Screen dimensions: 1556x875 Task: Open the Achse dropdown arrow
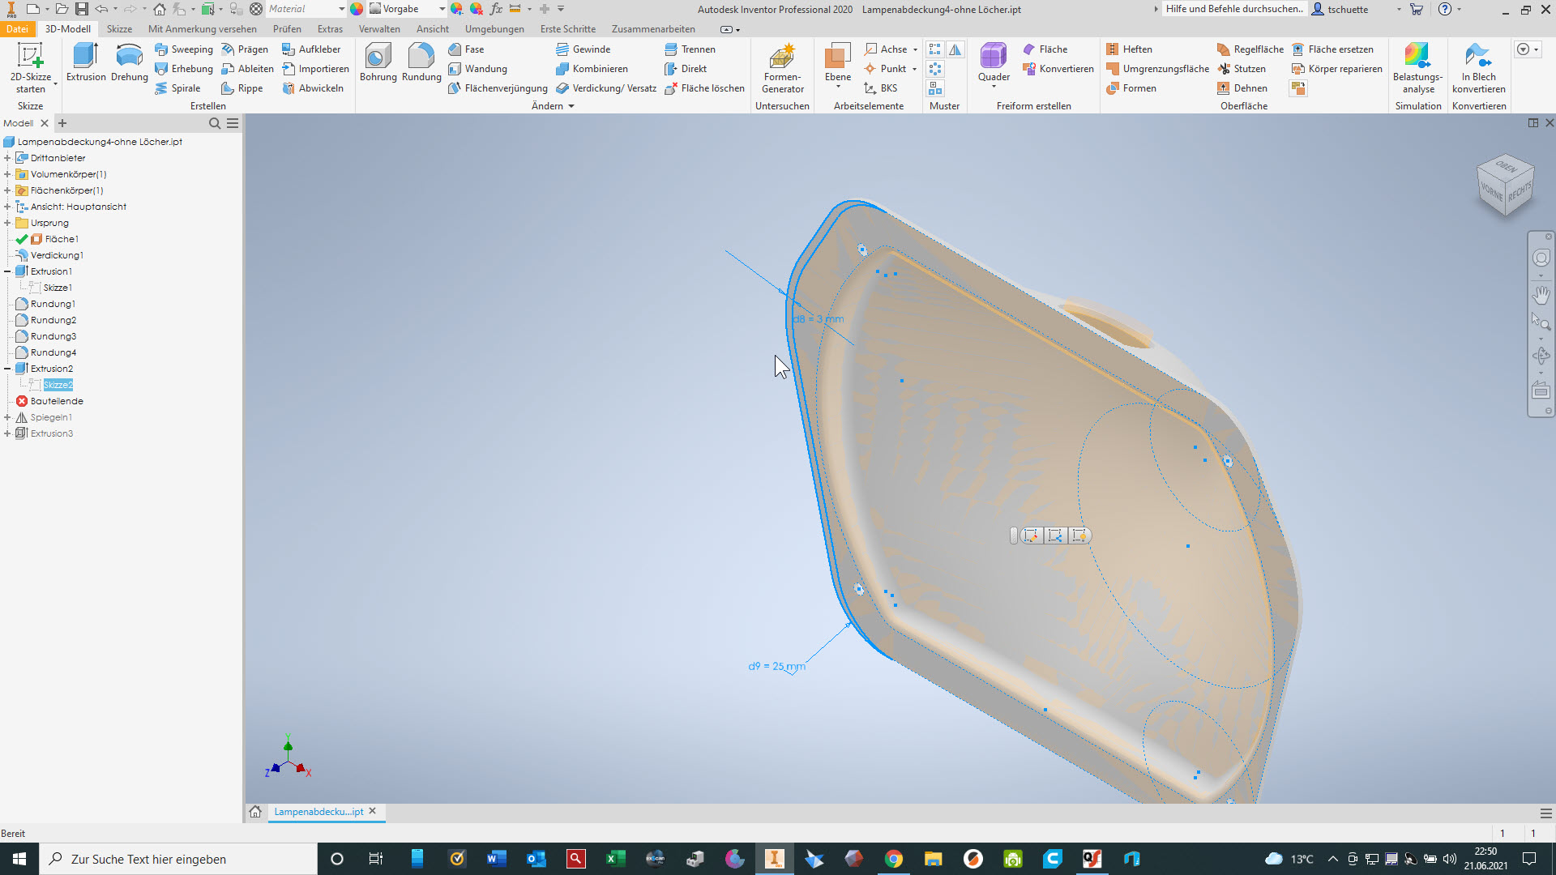[x=915, y=49]
